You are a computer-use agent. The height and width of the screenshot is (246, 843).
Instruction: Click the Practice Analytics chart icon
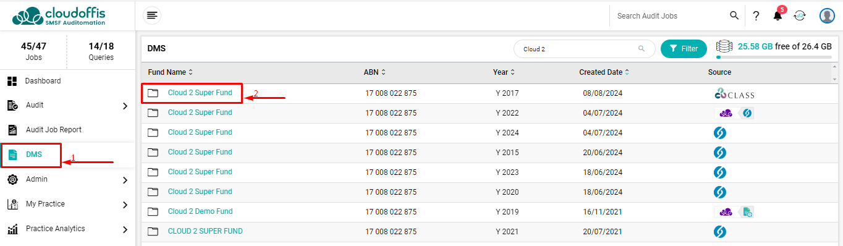12,229
